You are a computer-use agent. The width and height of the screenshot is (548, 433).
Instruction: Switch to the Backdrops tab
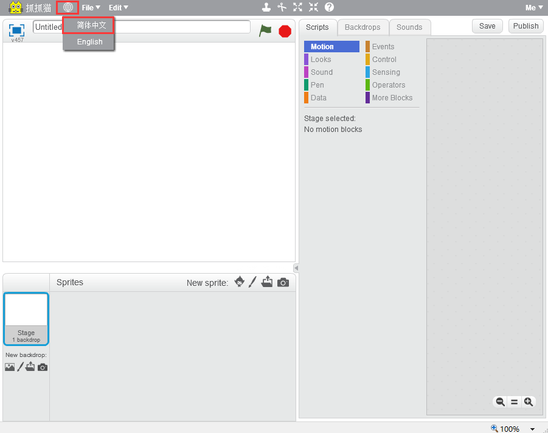point(362,27)
